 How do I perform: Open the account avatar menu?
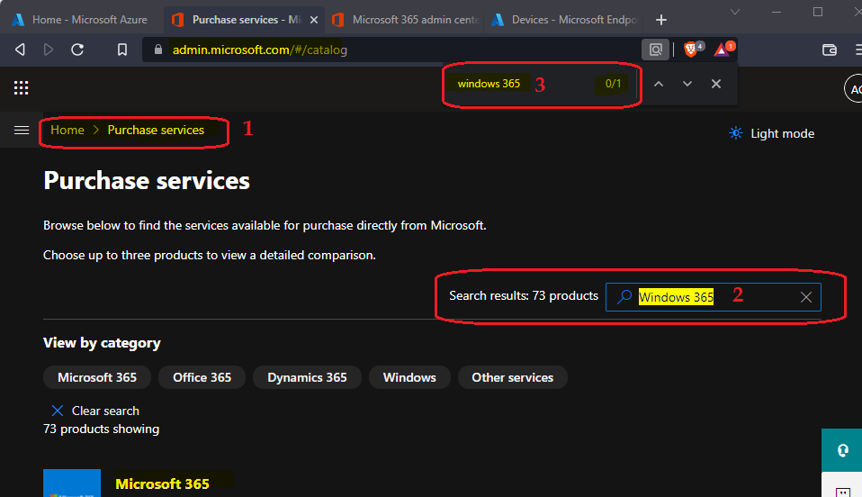(854, 88)
